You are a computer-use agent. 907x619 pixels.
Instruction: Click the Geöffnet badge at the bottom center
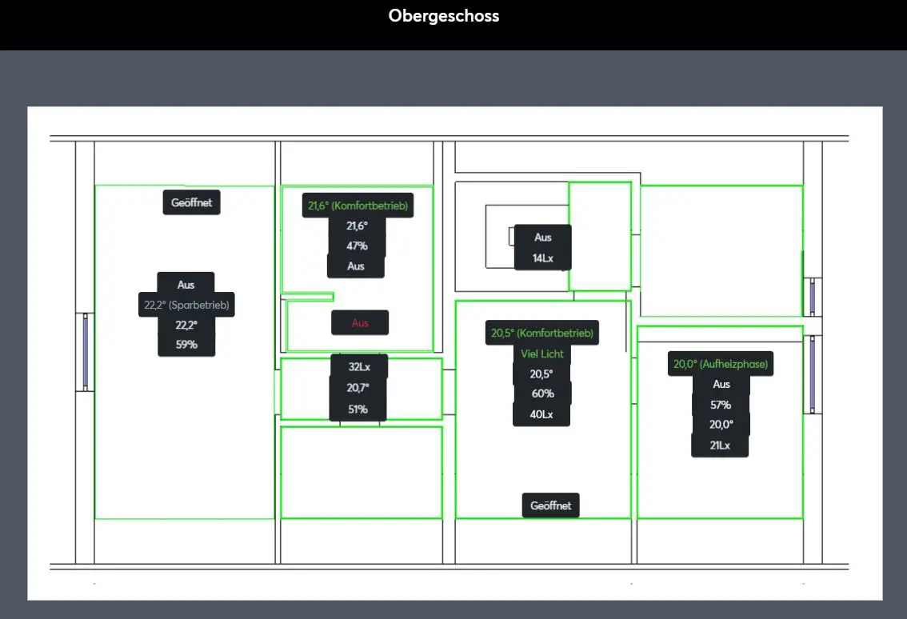click(x=550, y=505)
